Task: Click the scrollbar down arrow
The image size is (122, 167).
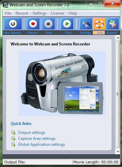Action: pyautogui.click(x=118, y=152)
